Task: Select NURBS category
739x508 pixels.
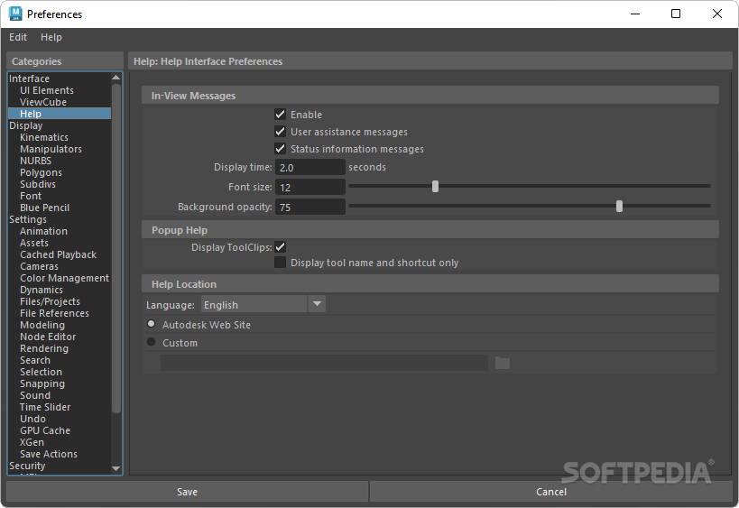Action: (35, 161)
